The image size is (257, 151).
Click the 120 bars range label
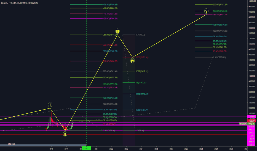click(12, 144)
